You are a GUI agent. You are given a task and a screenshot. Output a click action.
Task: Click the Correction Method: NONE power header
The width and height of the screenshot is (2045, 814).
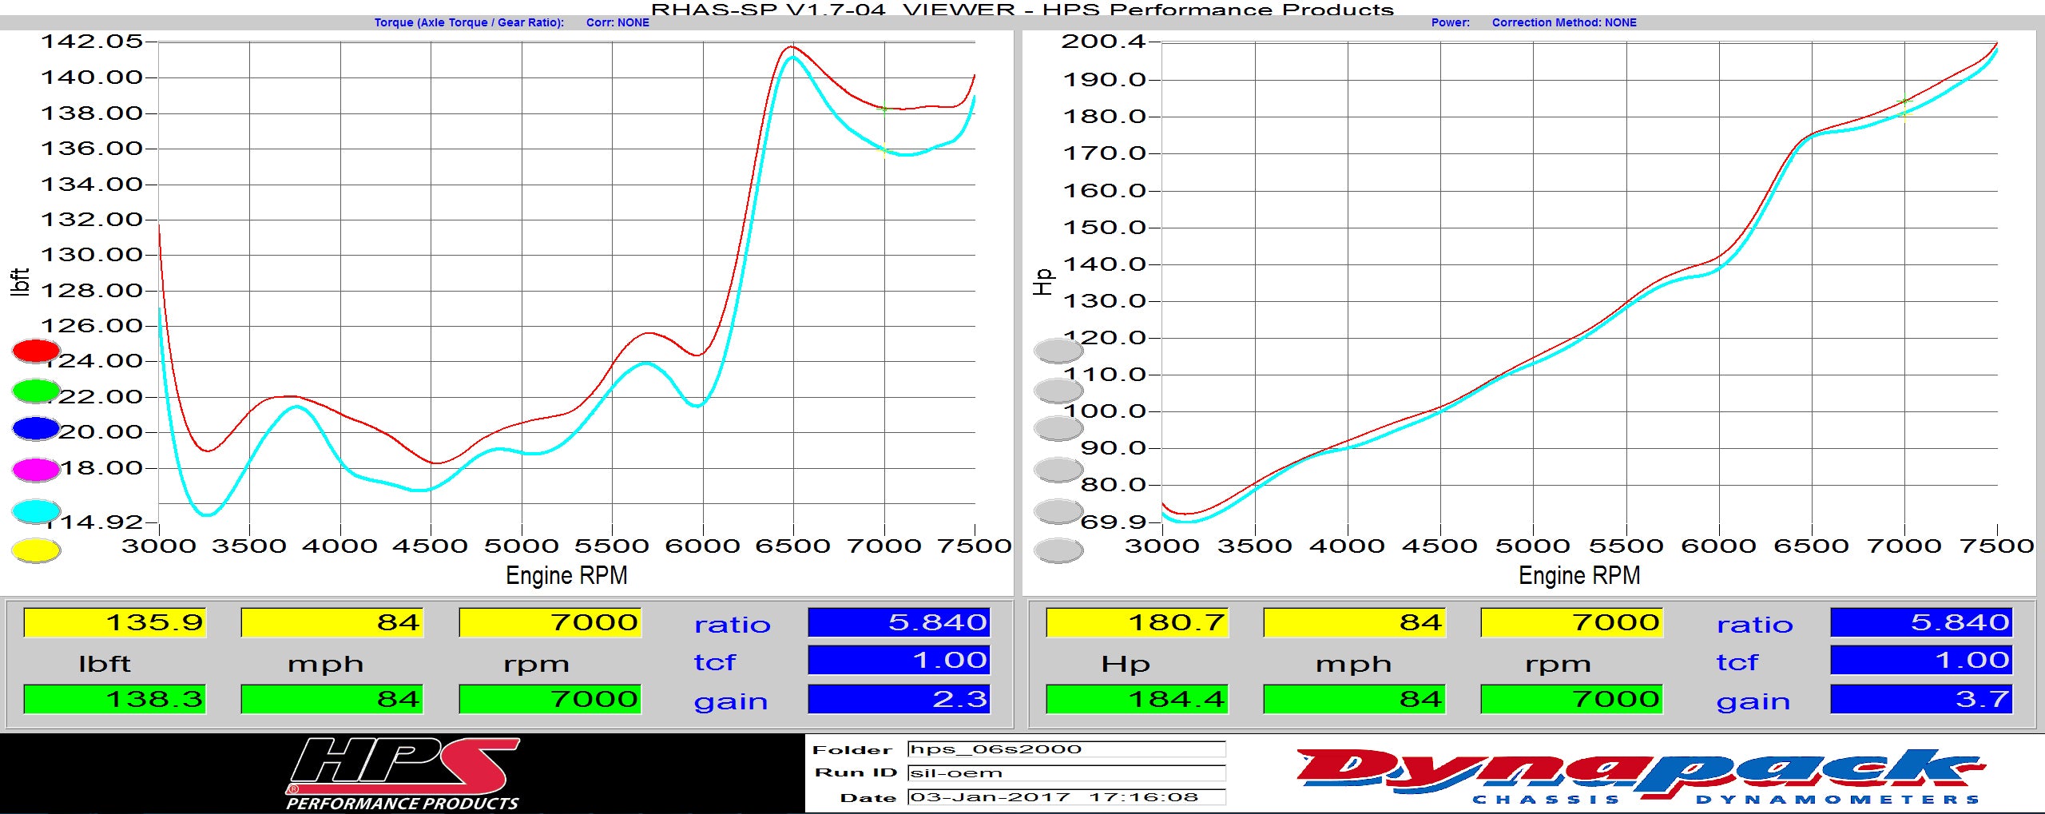(x=1563, y=22)
